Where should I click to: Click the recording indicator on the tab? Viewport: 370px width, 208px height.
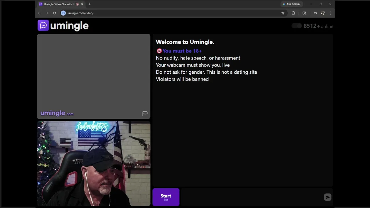click(77, 4)
